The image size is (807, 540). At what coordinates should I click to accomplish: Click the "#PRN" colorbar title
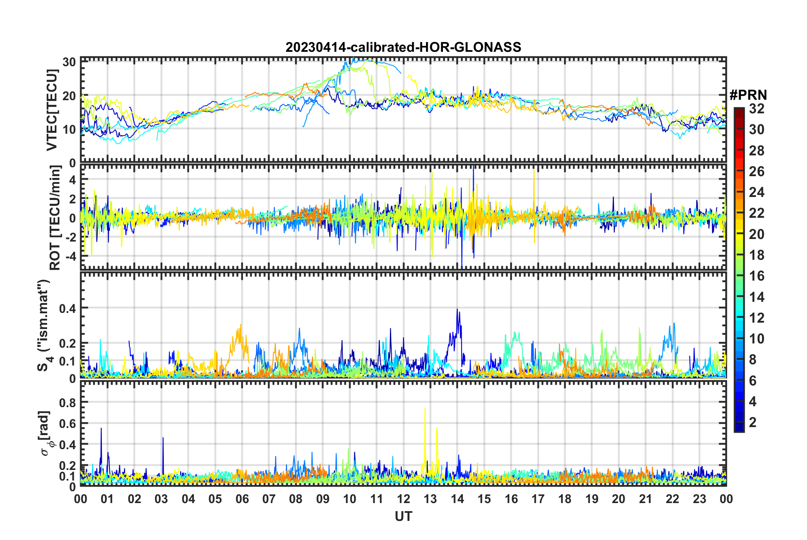748,95
